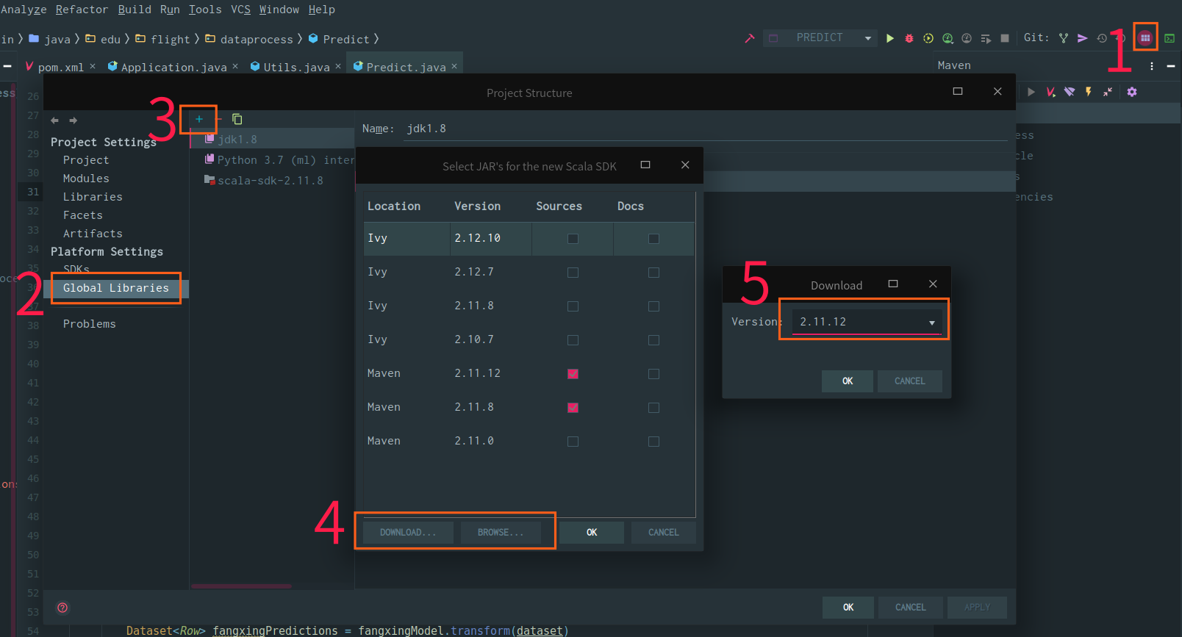Screen dimensions: 1182x637
Task: Select Global Libraries in Platform Settings
Action: click(116, 288)
